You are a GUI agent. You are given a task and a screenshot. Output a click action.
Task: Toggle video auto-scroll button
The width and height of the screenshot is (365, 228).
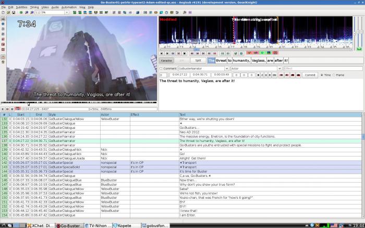(x=18, y=109)
